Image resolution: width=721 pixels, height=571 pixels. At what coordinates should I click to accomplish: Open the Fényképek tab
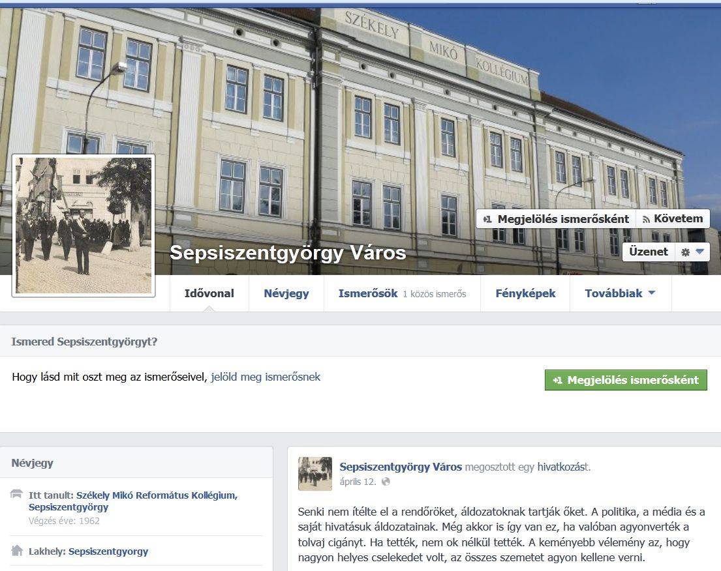[x=525, y=293]
